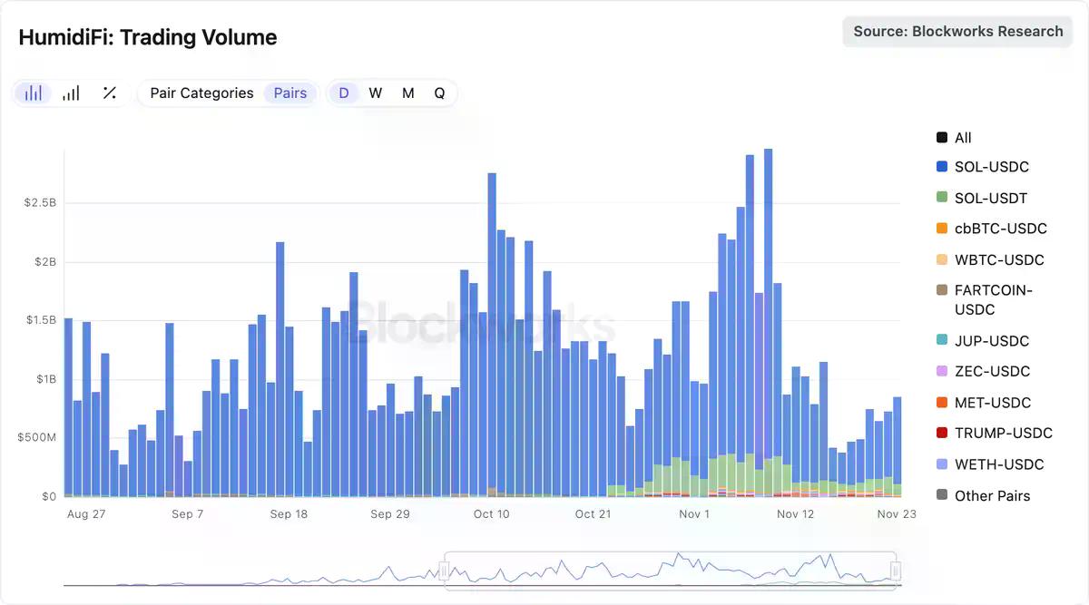Set the interval to quarterly (Q)
Screen dimensions: 1089x605
click(x=439, y=93)
